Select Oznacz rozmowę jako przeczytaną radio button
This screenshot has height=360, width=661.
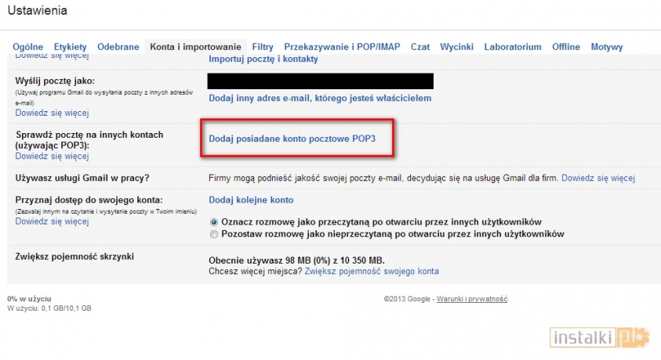pos(214,222)
